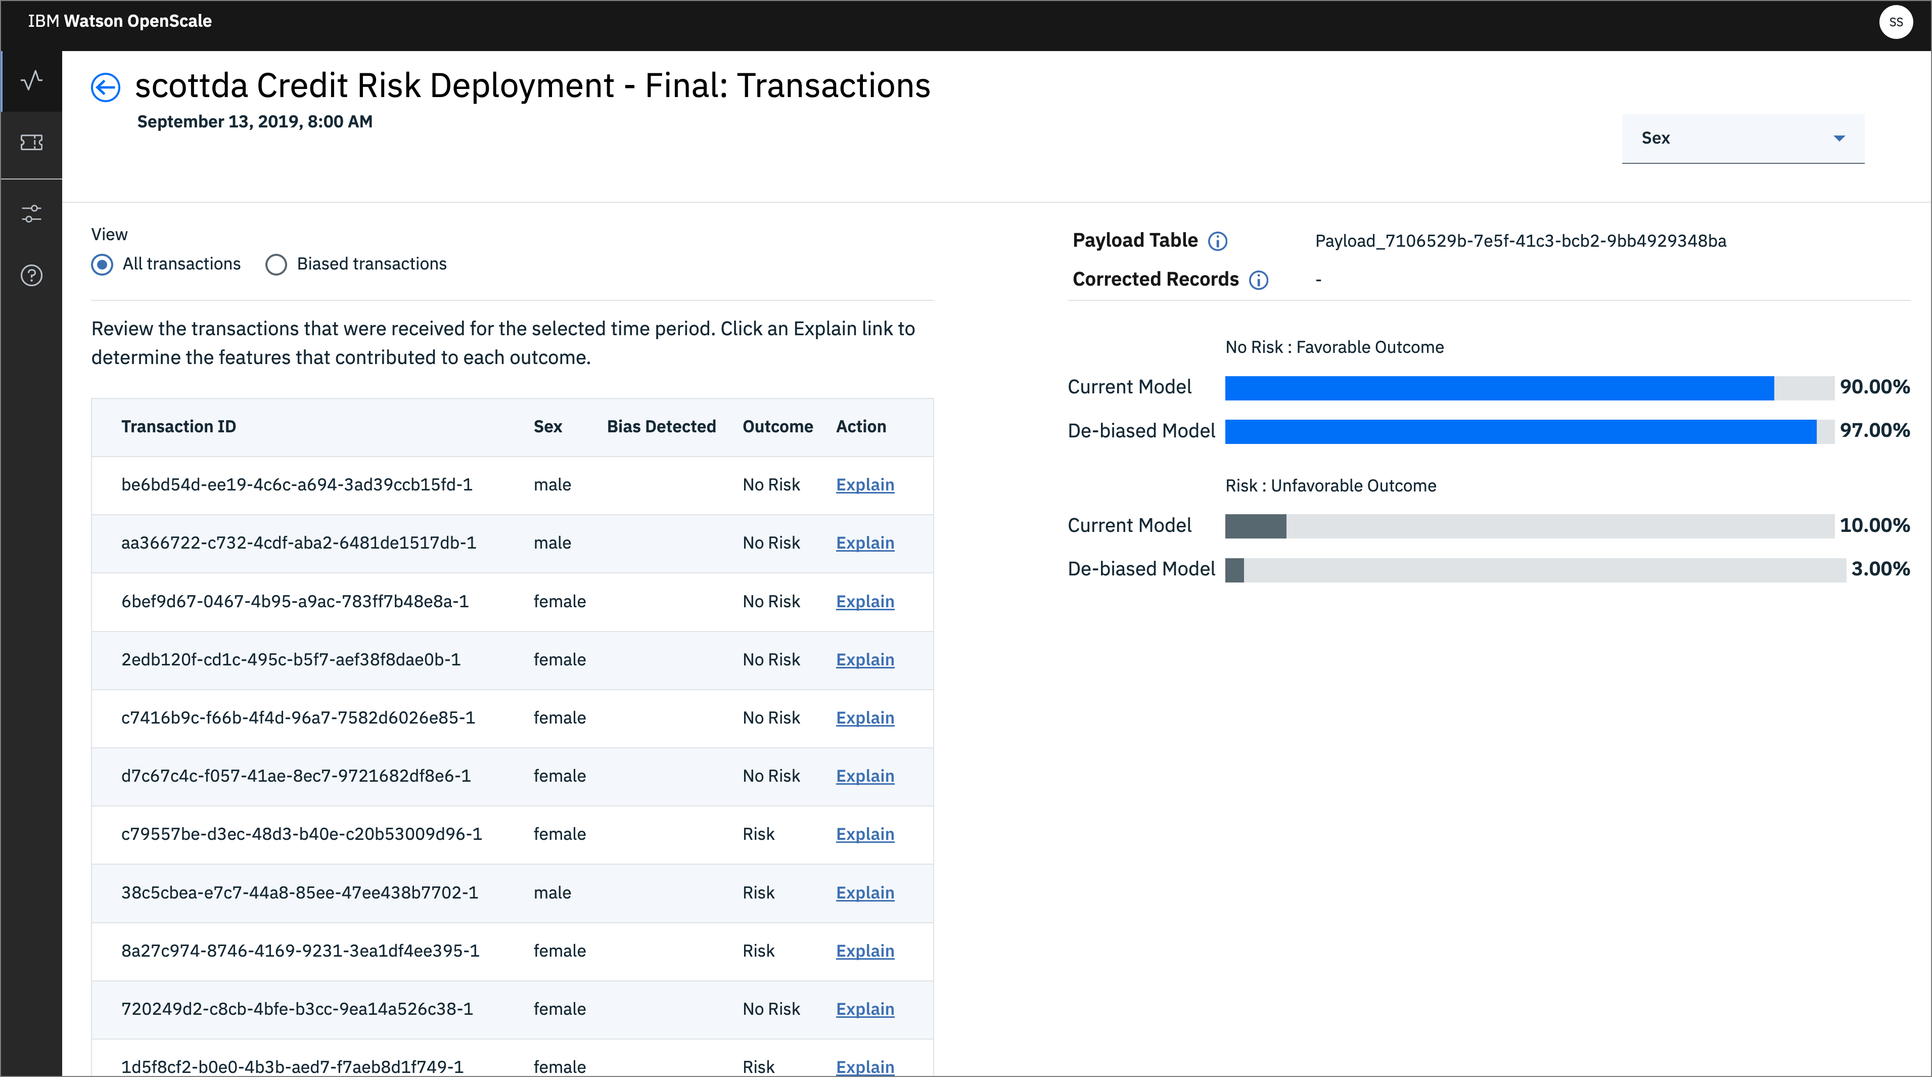Select the Biased transactions radio button
This screenshot has height=1077, width=1932.
tap(276, 264)
